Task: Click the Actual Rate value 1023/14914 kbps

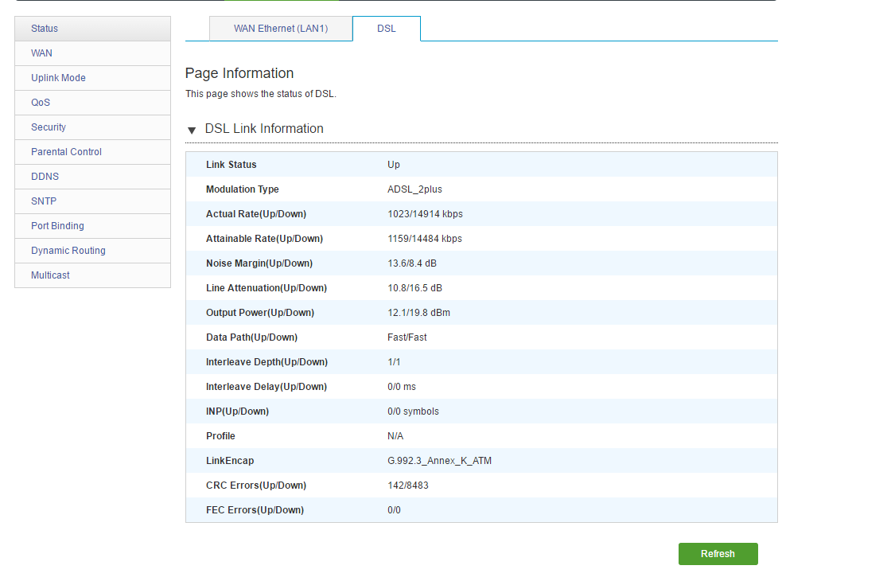Action: tap(425, 214)
